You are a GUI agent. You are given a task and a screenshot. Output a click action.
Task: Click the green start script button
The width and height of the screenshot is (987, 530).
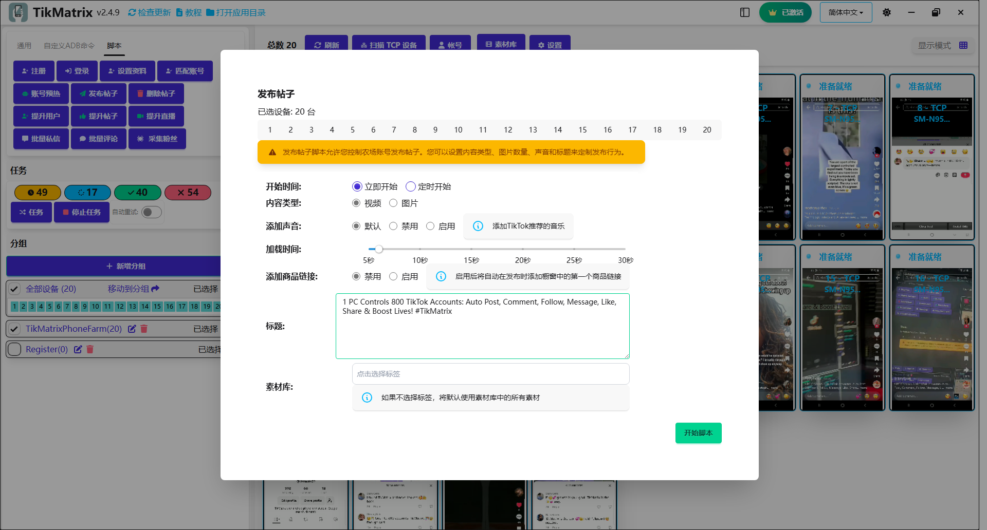click(699, 433)
